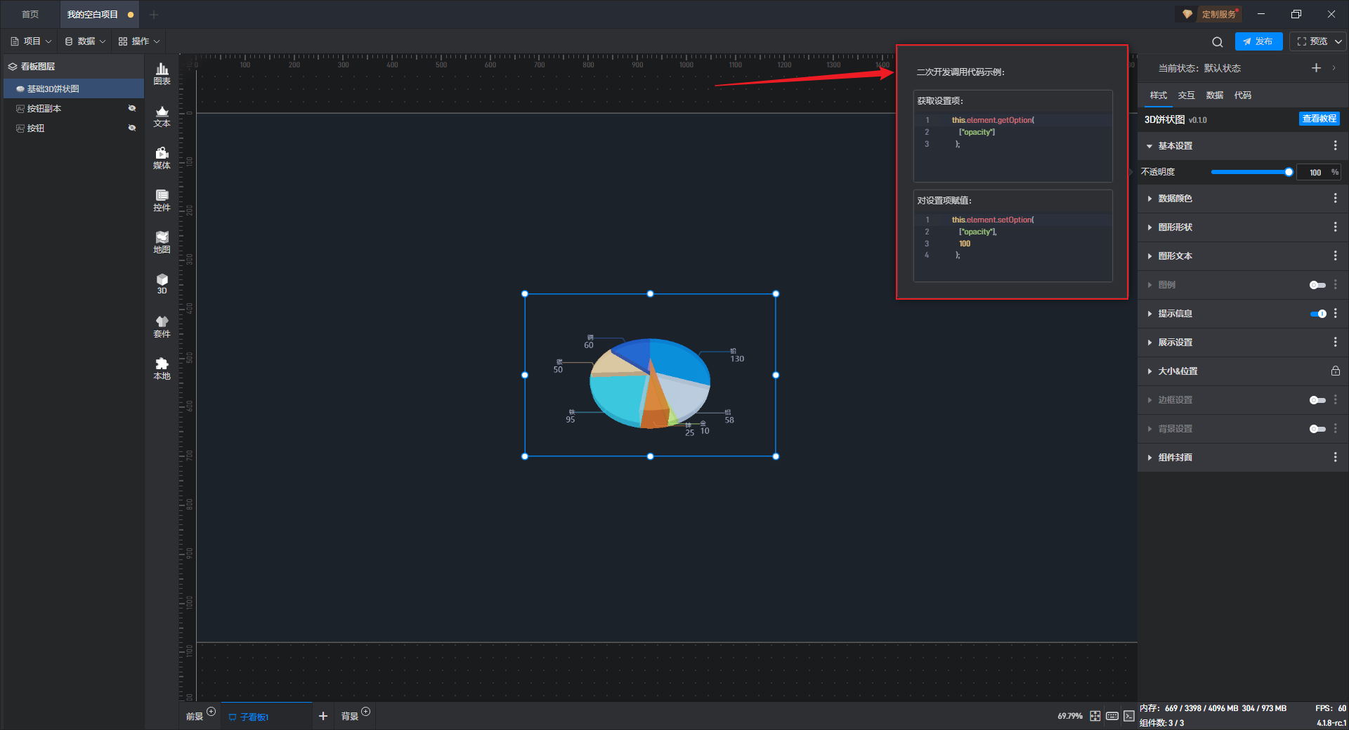Expand the 图形形状 section
Screen dimensions: 1349x730
1175,227
